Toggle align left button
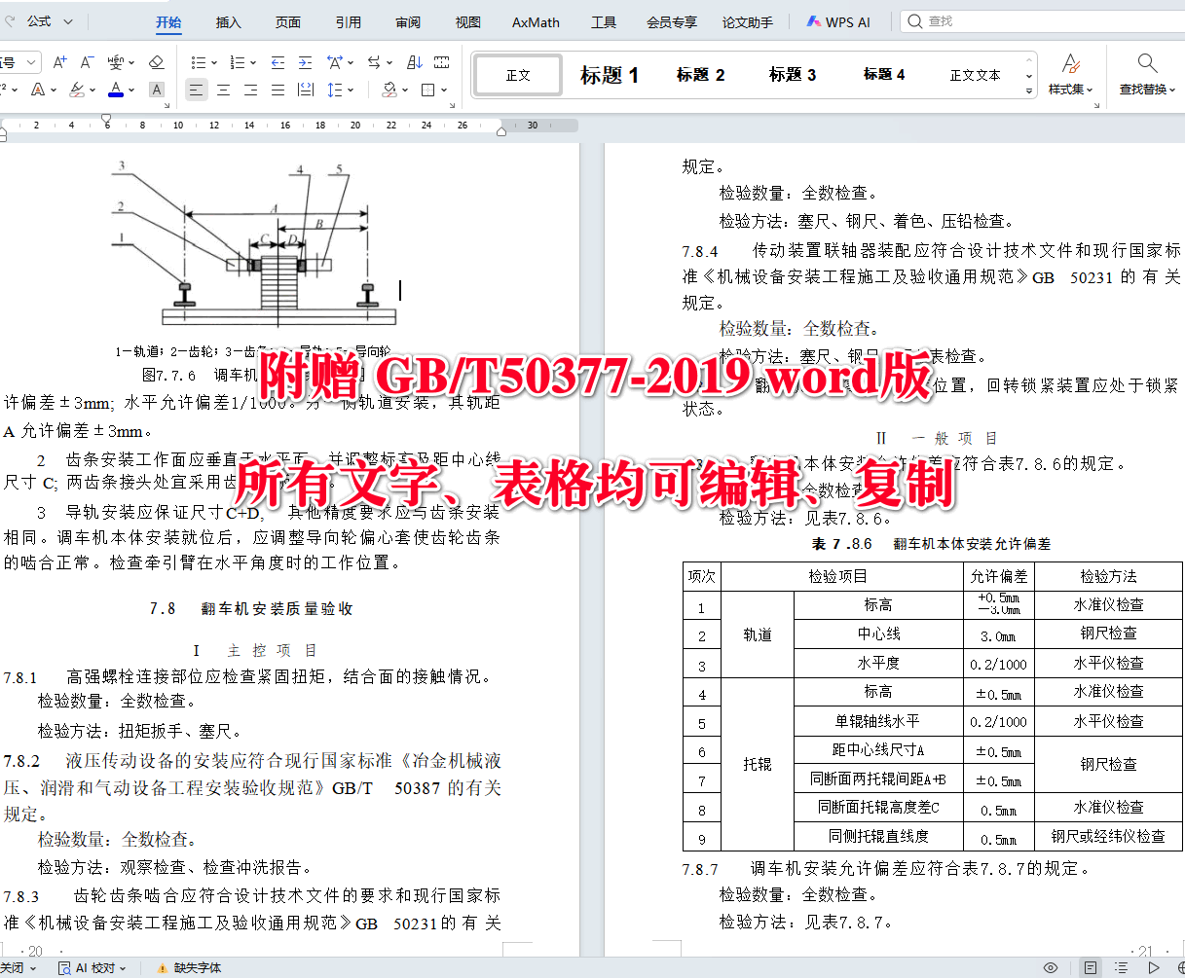 [196, 90]
